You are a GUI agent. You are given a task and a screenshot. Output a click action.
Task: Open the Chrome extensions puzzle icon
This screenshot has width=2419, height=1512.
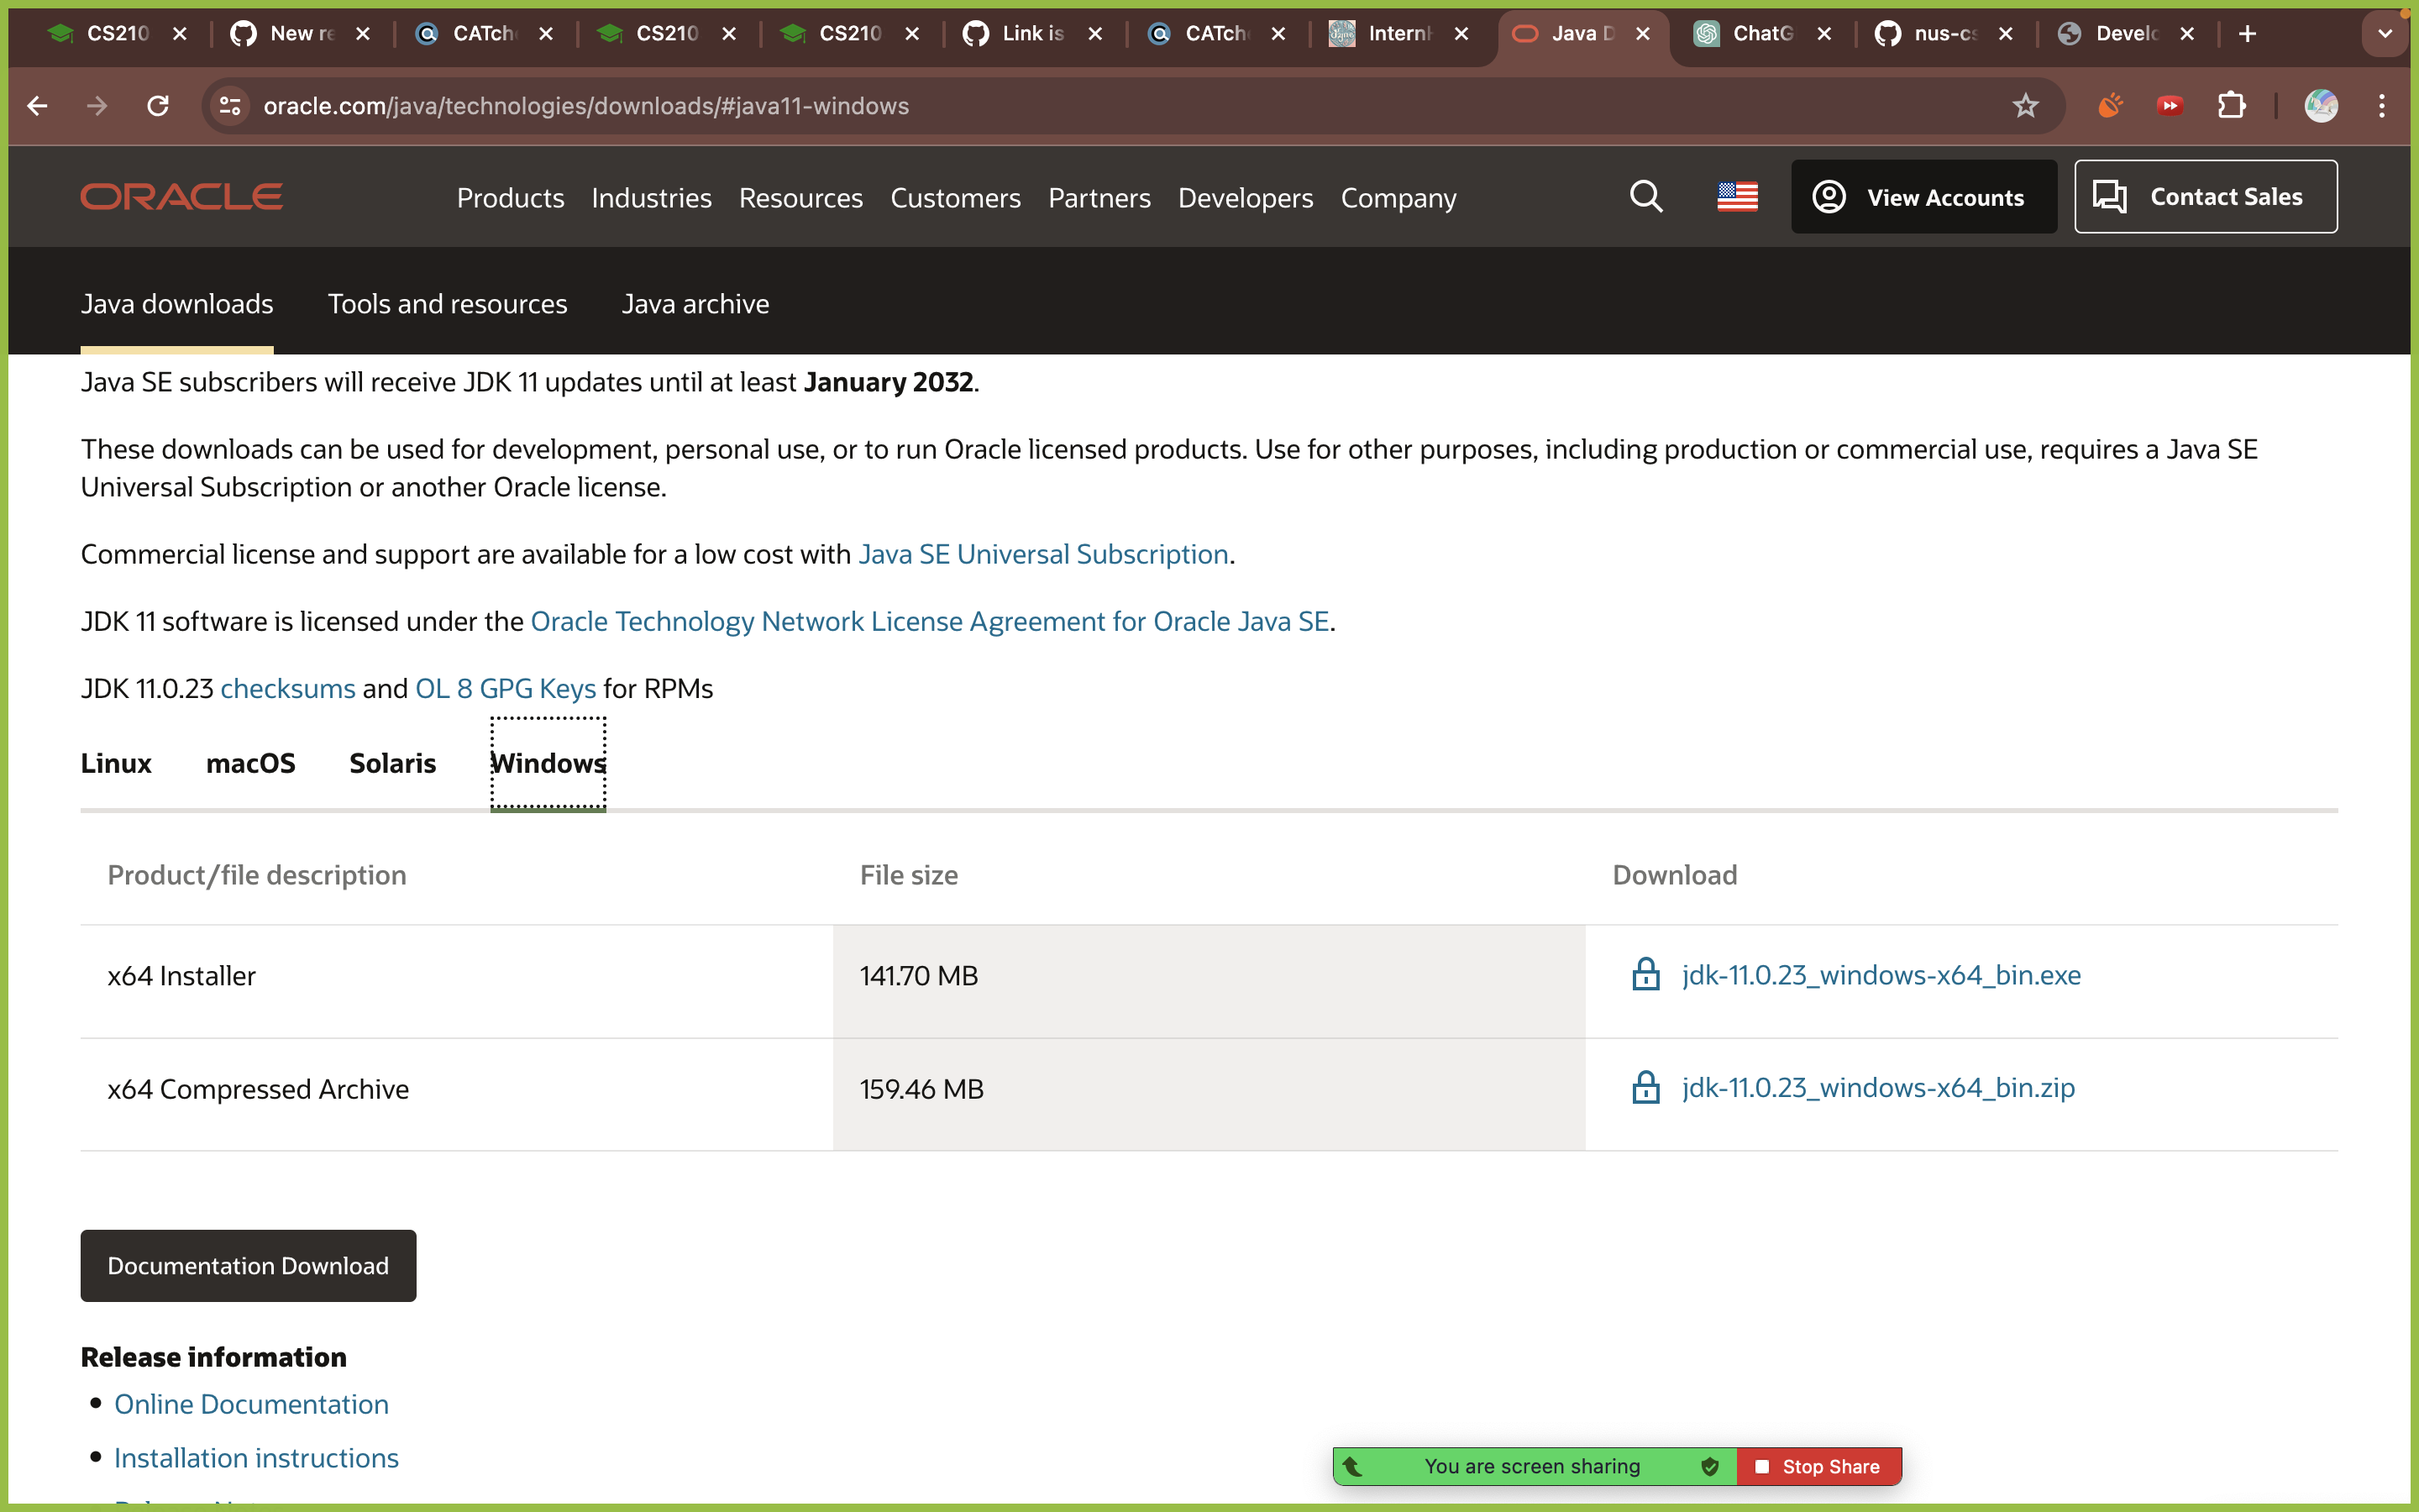(2231, 106)
